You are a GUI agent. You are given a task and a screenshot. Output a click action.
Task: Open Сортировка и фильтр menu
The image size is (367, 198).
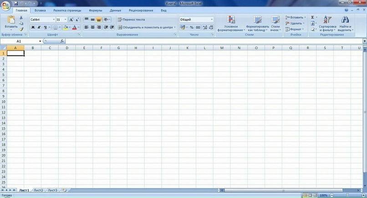pyautogui.click(x=327, y=24)
